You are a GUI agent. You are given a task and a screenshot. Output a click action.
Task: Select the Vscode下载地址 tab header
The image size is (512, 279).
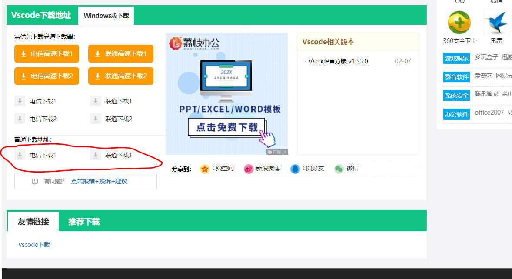(x=41, y=15)
